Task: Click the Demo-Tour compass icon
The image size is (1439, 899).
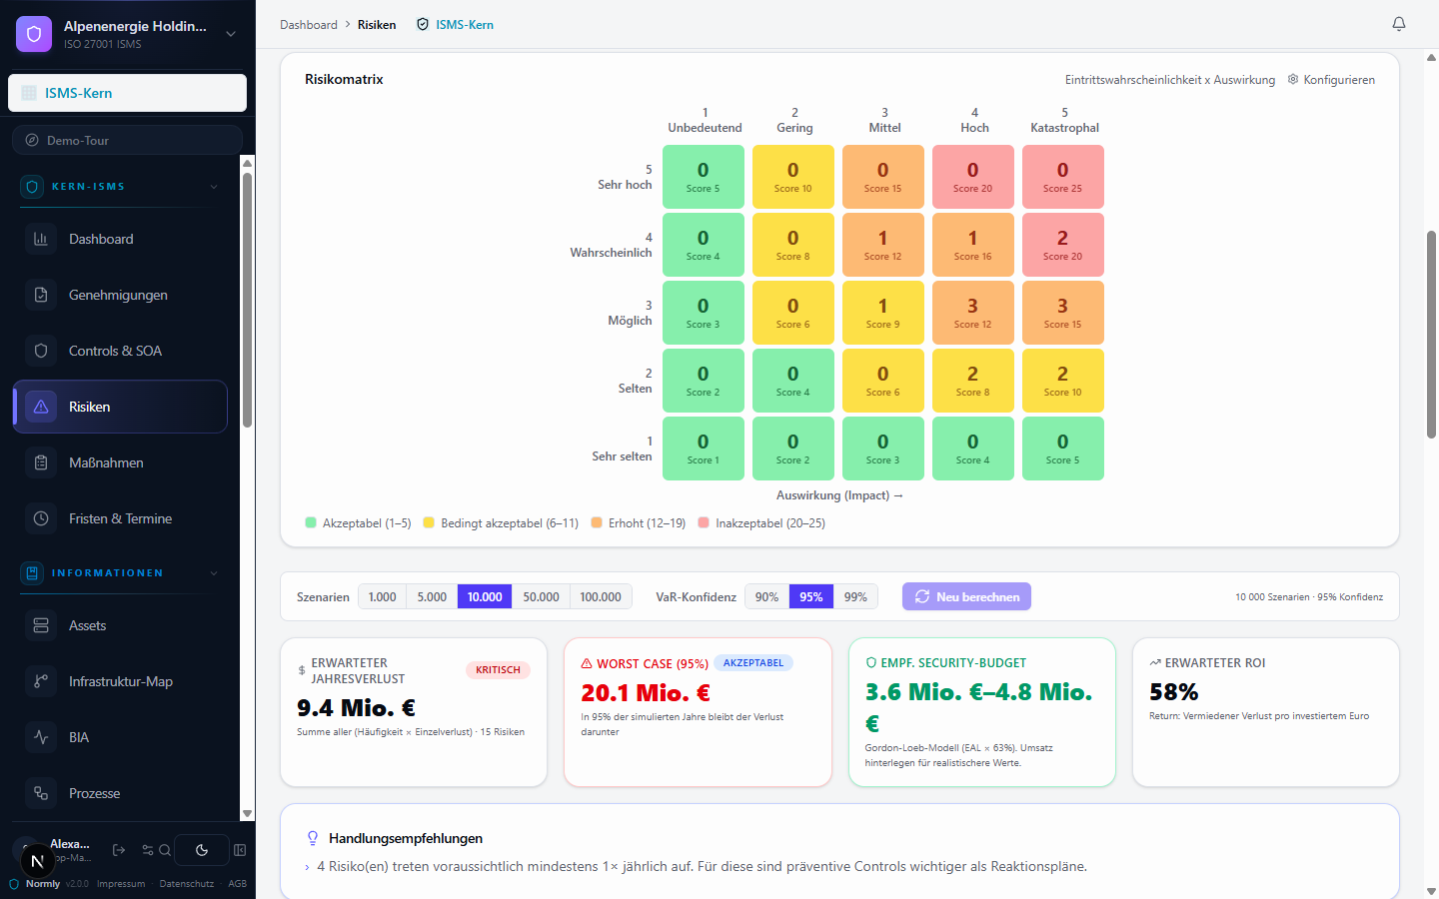Action: pos(32,141)
